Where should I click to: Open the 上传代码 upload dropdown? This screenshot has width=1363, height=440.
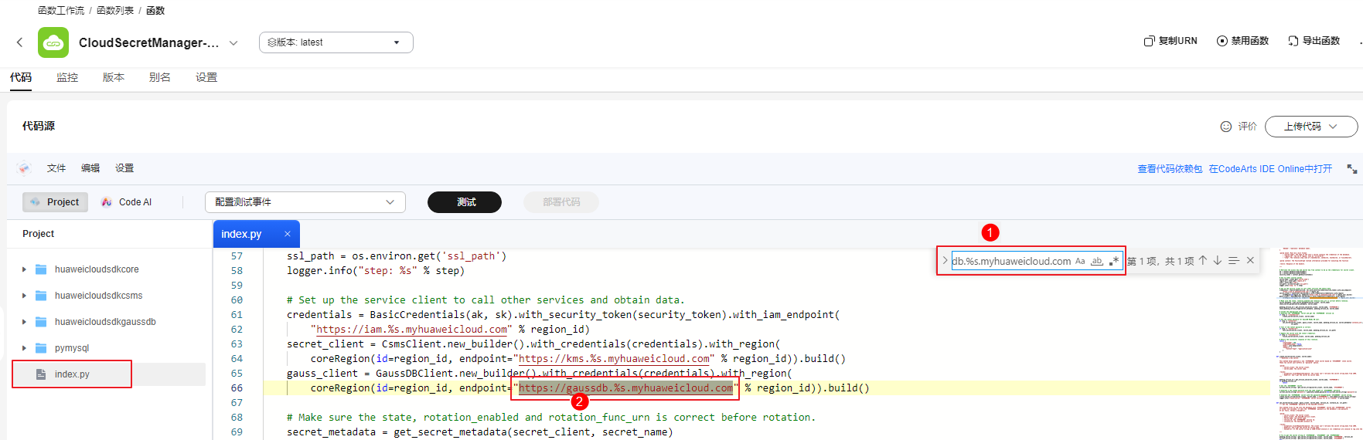(1311, 127)
